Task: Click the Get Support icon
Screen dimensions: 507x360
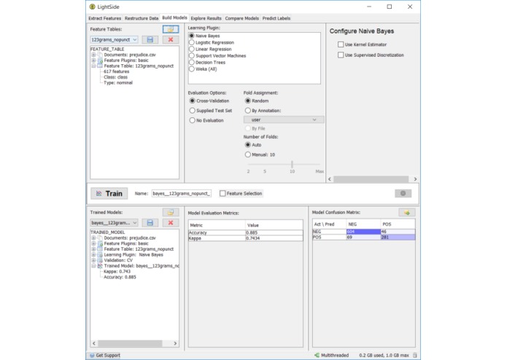Action: [x=92, y=355]
